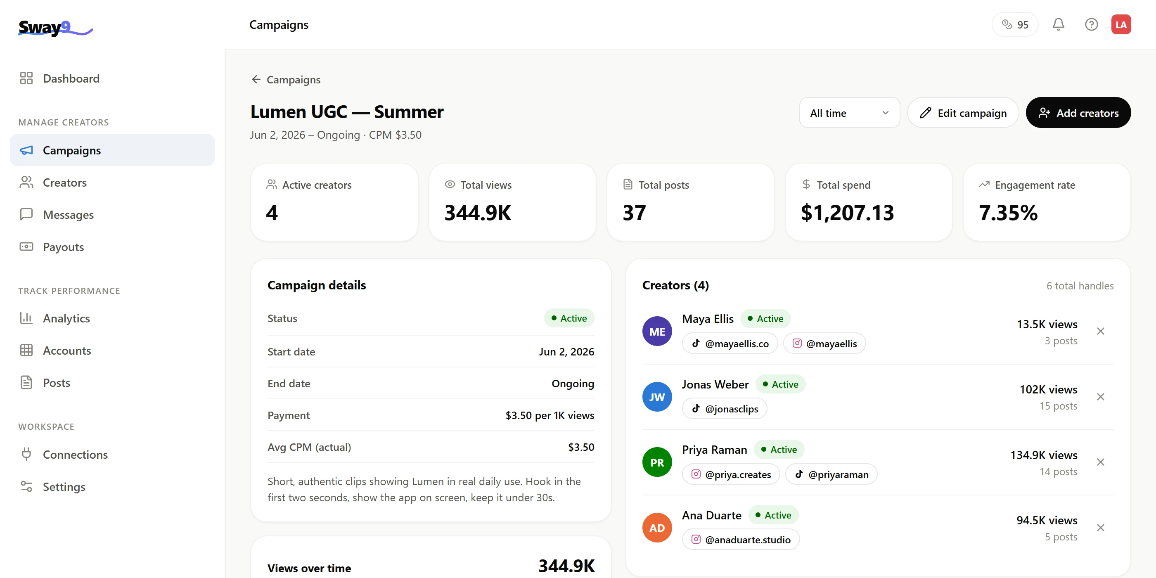Open Messages in the sidebar
Image resolution: width=1156 pixels, height=578 pixels.
tap(112, 215)
